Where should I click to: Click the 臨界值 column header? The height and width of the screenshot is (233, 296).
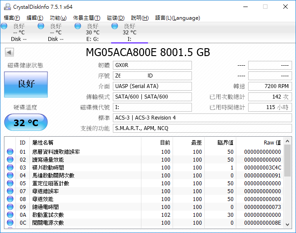pyautogui.click(x=220, y=142)
